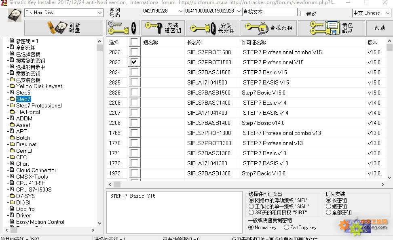Select the 365-day rental "SIRT" radio

pyautogui.click(x=251, y=212)
